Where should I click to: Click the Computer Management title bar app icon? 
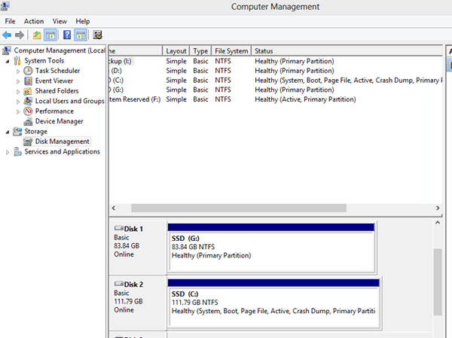[x=5, y=6]
